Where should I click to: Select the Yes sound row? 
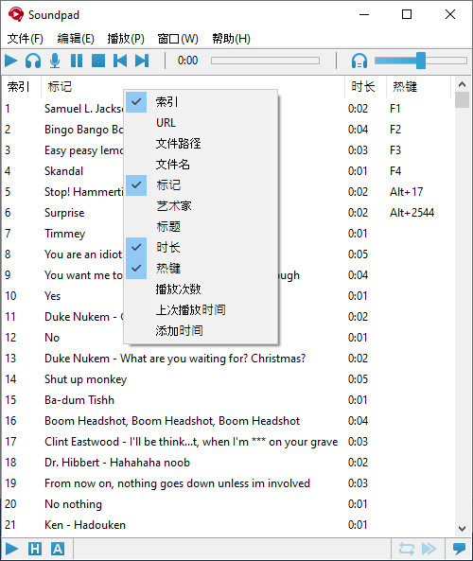click(x=227, y=296)
